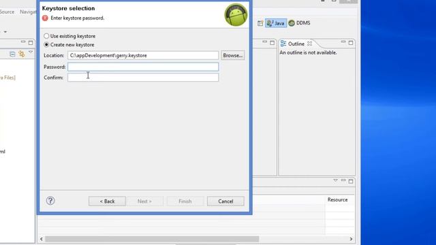Maximize the Package Explorer panel
This screenshot has height=245, width=436.
[x=31, y=43]
